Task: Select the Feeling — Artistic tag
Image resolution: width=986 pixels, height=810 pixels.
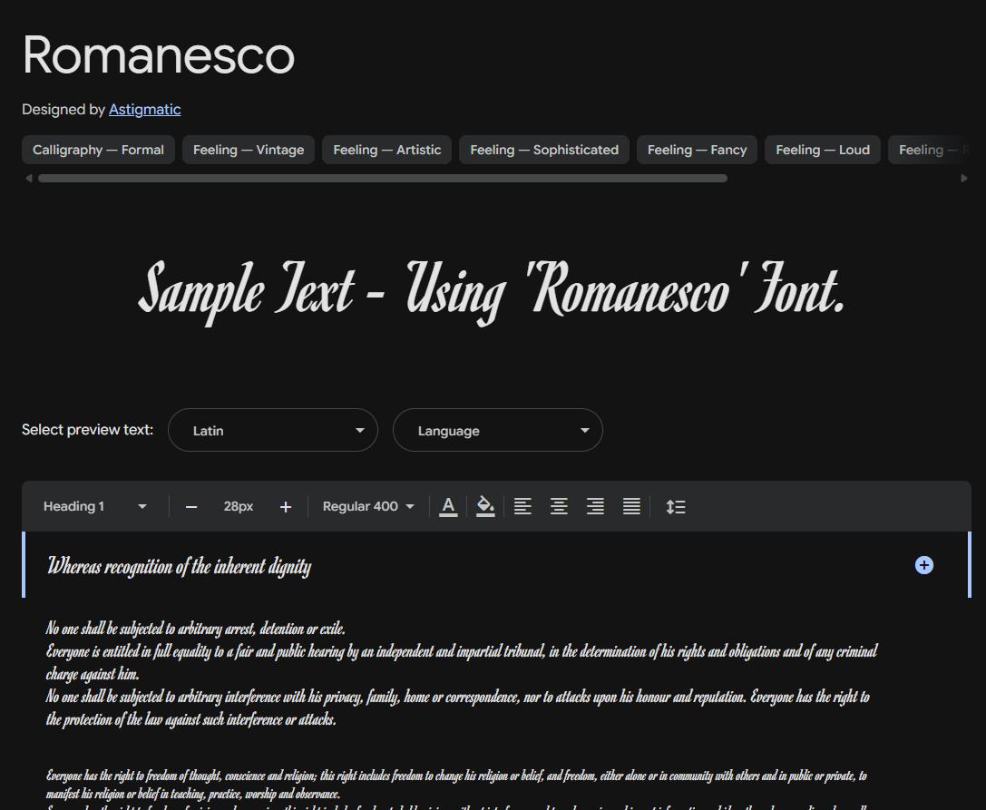Action: (386, 150)
